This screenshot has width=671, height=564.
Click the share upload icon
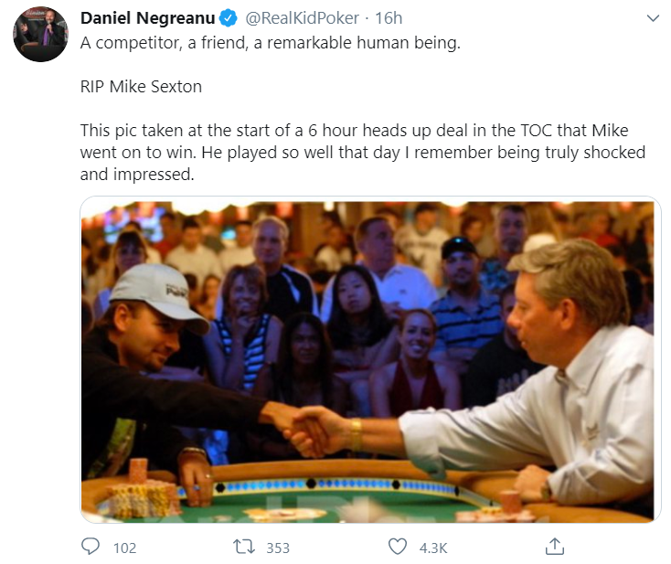(x=553, y=547)
